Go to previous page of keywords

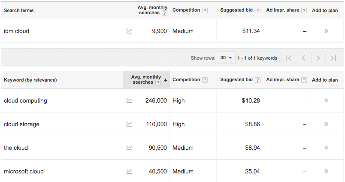coord(304,58)
